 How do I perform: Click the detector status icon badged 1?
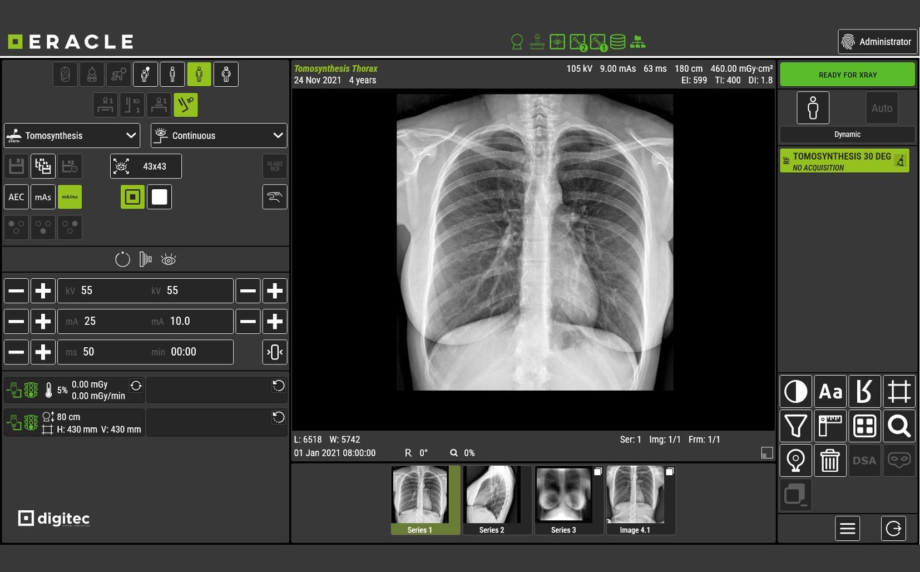[x=598, y=42]
